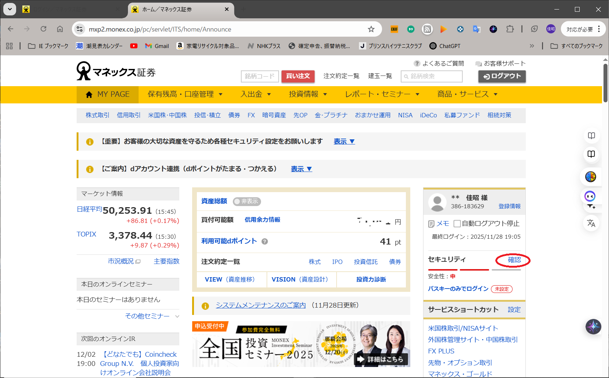Toggle the 資産総額 非表示 switch
The width and height of the screenshot is (609, 378).
(x=247, y=201)
